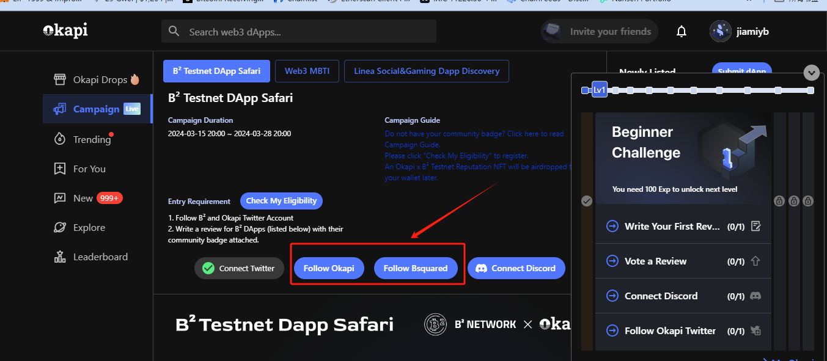
Task: Click the Connect Twitter button
Action: pos(240,268)
